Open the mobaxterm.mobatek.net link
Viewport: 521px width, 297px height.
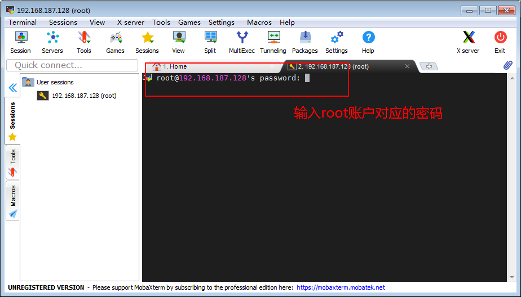341,287
